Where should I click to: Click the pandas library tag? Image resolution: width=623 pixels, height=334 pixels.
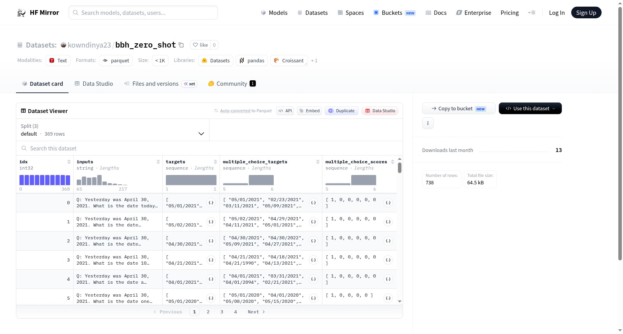click(252, 61)
